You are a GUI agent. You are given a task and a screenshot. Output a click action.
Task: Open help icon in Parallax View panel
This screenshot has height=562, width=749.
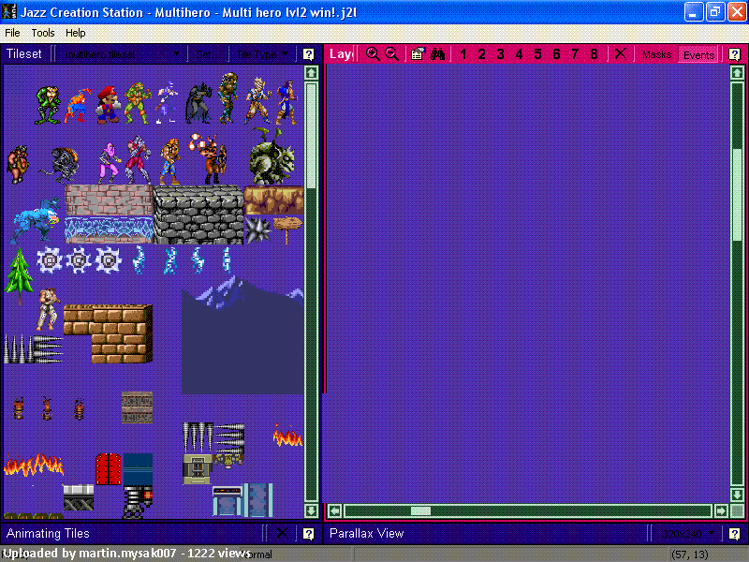(x=735, y=533)
